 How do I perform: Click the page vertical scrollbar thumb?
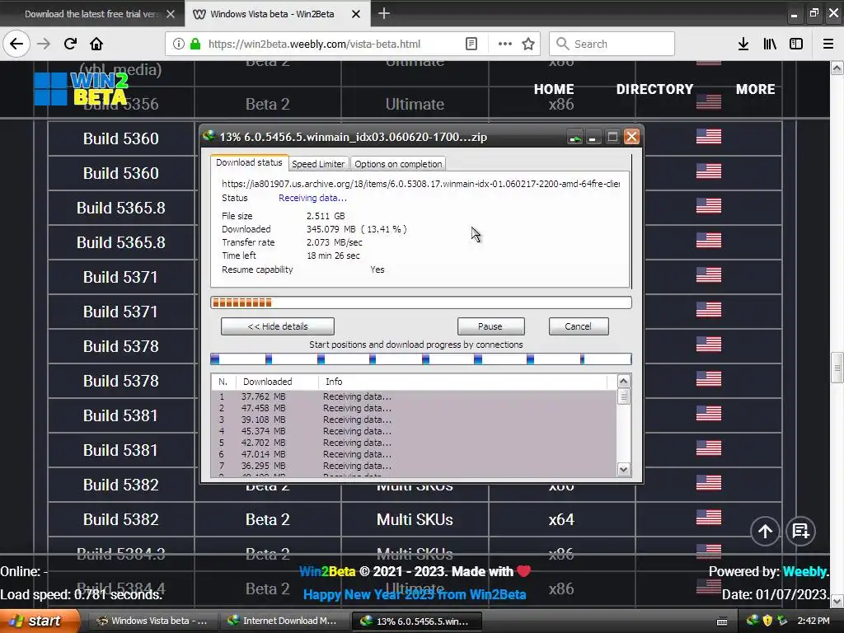coord(837,368)
